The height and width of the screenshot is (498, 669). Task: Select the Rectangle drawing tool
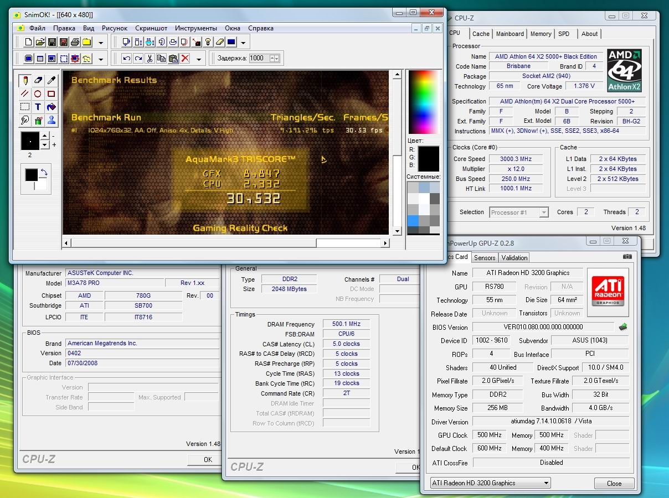click(51, 94)
